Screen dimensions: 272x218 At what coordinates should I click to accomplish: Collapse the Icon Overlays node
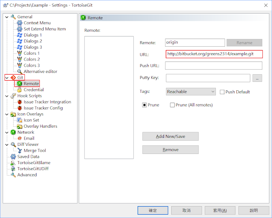tap(7, 114)
